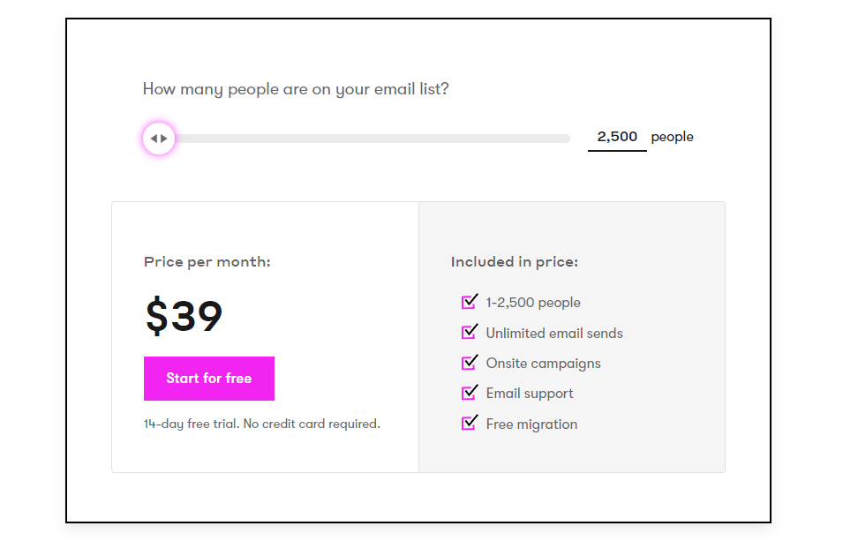Click checkmark icon beside 1-2,500 people
Screen dimensions: 858x556
[x=470, y=302]
